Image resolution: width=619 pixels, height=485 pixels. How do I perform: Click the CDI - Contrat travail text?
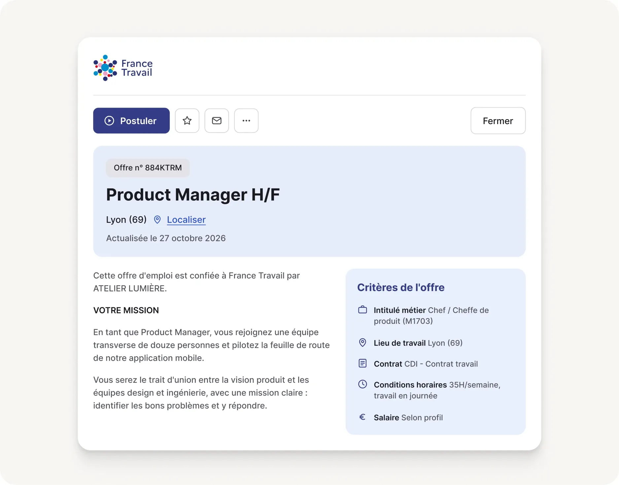(x=441, y=364)
